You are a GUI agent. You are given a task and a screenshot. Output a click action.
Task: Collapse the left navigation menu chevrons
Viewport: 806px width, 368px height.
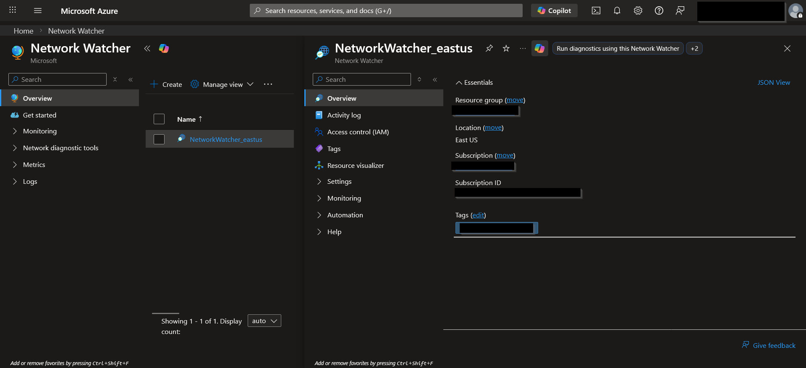131,79
